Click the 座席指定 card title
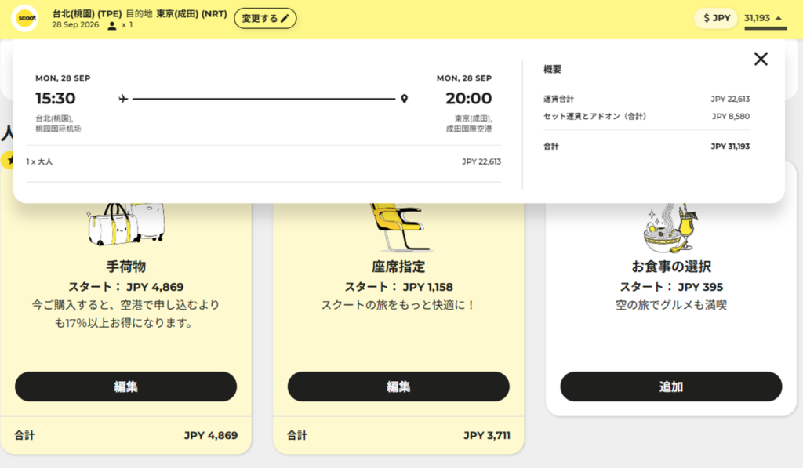Image resolution: width=803 pixels, height=468 pixels. 398,267
